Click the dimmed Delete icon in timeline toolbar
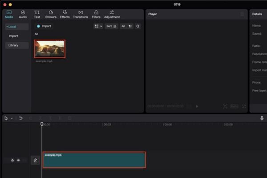Screen dimensions: 267x178 tap(70, 118)
